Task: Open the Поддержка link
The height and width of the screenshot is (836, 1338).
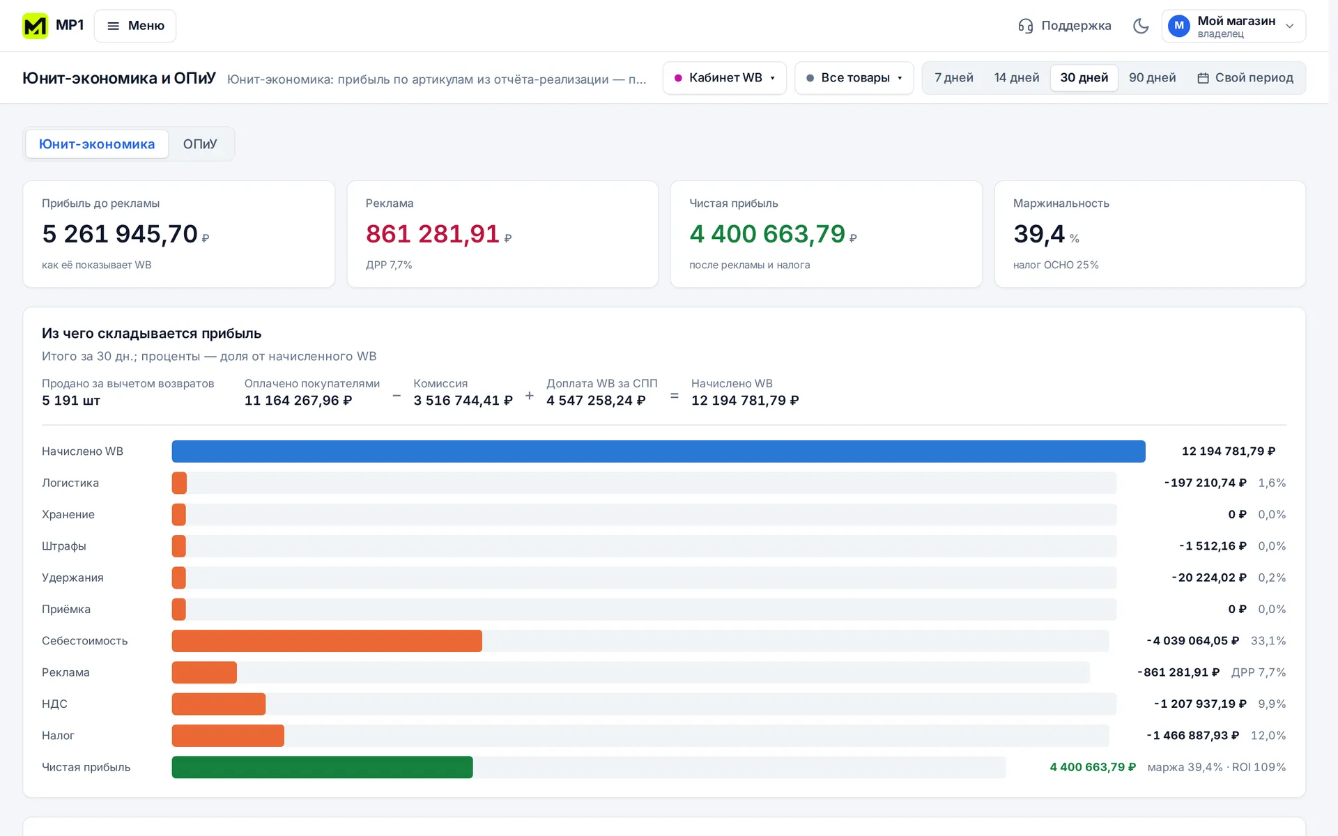Action: pyautogui.click(x=1076, y=26)
